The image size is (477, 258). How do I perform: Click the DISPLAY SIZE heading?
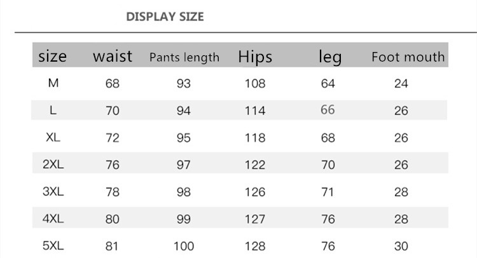tap(165, 17)
